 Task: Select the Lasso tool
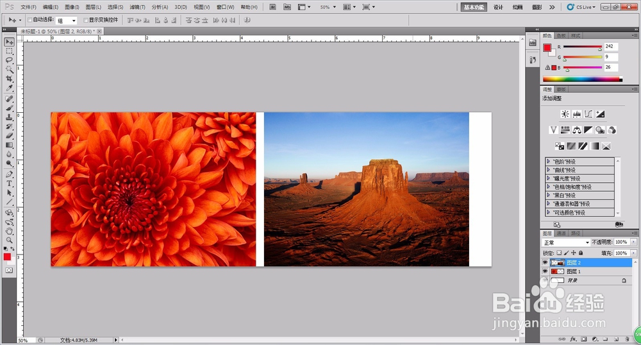(9, 60)
